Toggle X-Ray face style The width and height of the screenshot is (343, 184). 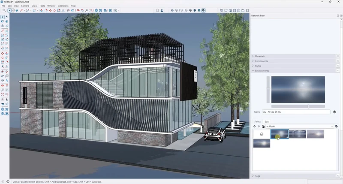[172, 10]
